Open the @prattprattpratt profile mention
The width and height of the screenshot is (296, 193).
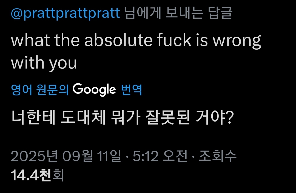(x=65, y=13)
